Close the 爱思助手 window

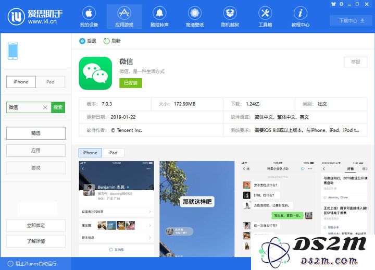[x=367, y=4]
